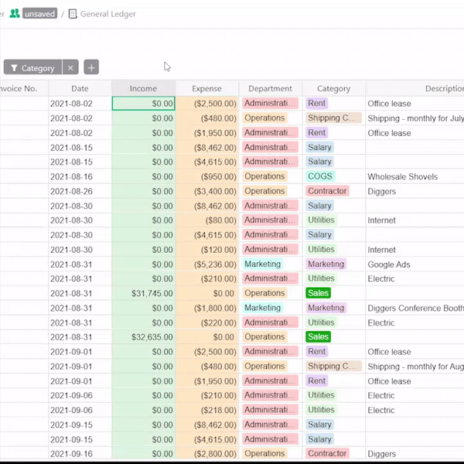Viewport: 464px width, 464px height.
Task: Select the Expense column header
Action: 206,88
